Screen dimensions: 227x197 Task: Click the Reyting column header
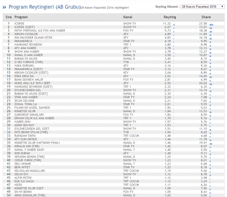170,17
